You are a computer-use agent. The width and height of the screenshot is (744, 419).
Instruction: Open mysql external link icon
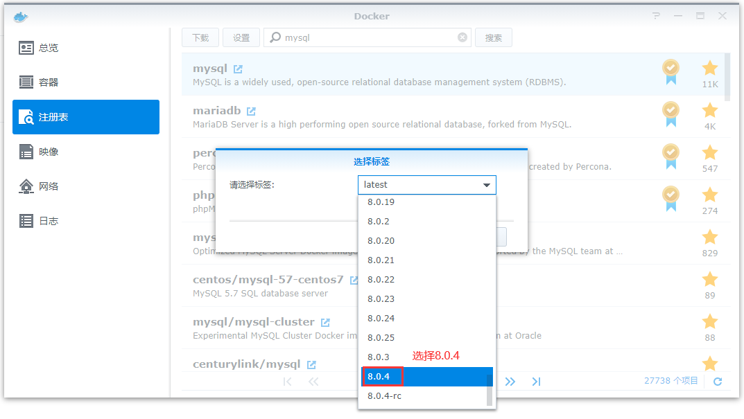click(238, 69)
